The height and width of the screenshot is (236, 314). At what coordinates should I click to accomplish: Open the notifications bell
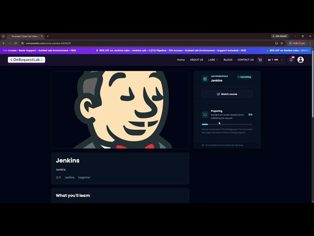click(291, 60)
